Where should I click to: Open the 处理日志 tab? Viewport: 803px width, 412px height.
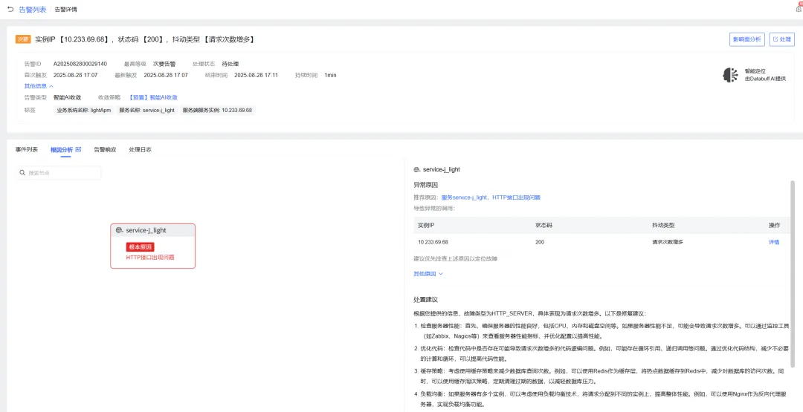point(141,150)
